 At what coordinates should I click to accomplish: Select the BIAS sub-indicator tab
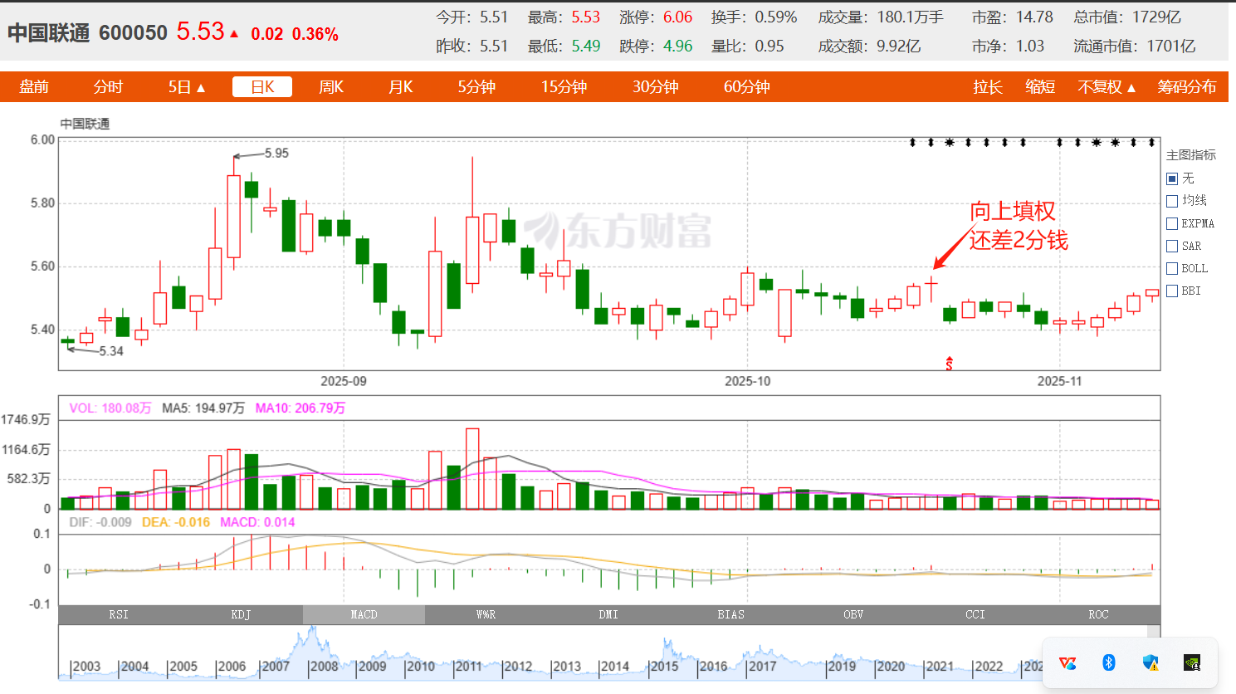731,614
